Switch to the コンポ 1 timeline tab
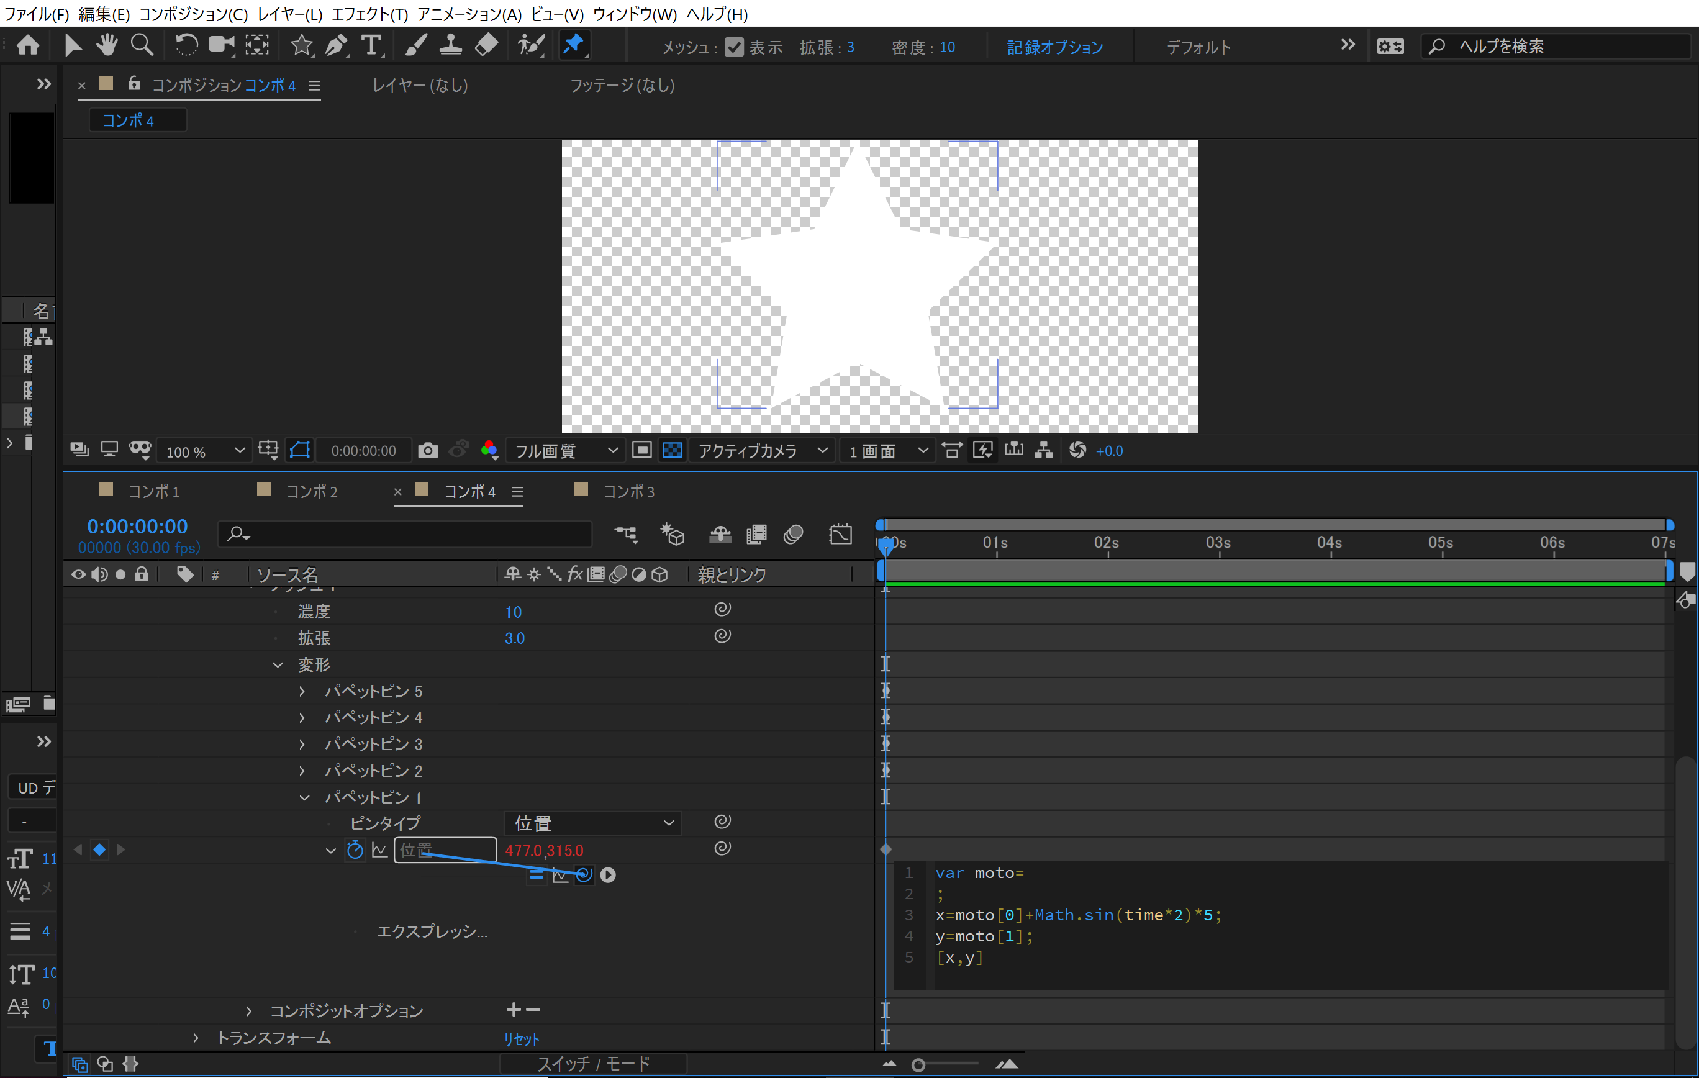This screenshot has height=1078, width=1699. coord(153,491)
